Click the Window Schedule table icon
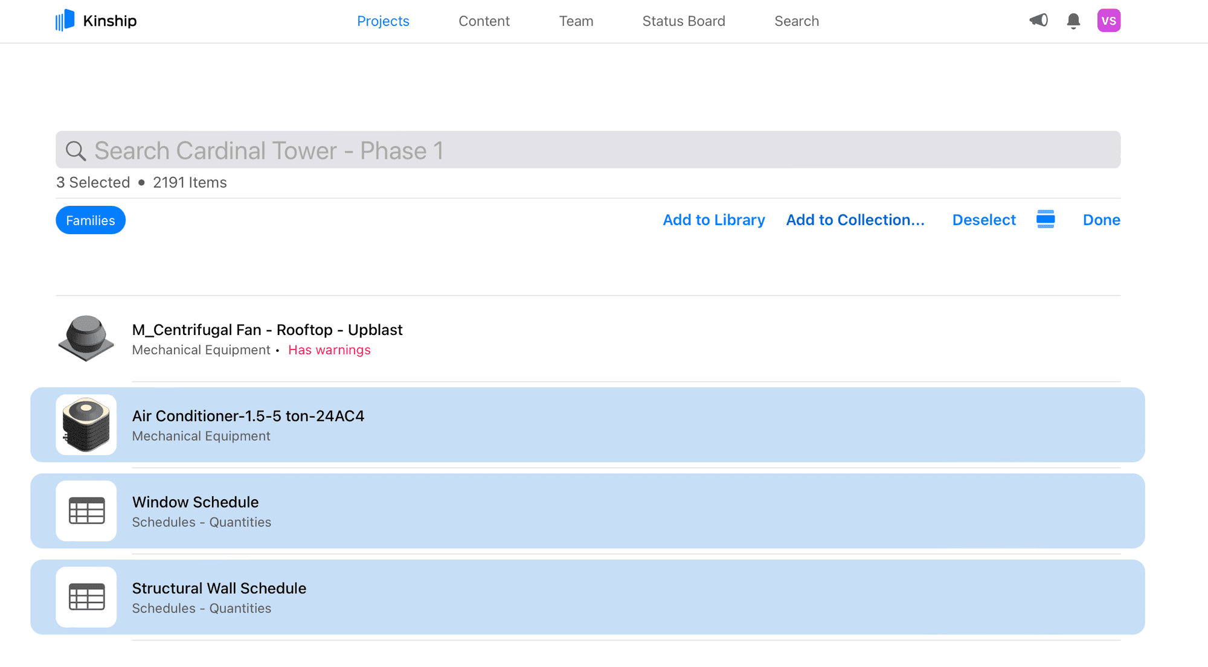This screenshot has height=667, width=1208. pos(86,511)
